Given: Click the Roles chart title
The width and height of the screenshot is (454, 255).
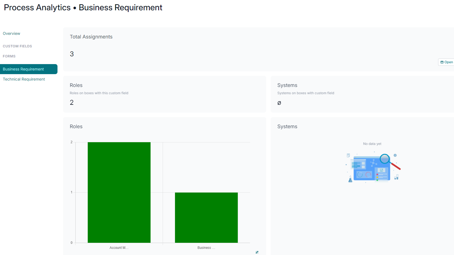Looking at the screenshot, I should (x=76, y=127).
